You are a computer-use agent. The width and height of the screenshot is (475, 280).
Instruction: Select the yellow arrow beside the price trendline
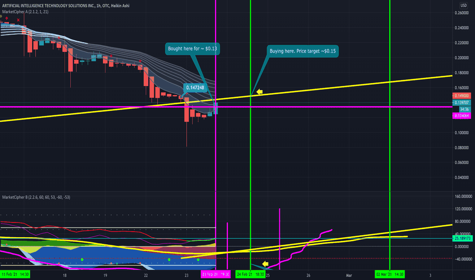tap(259, 92)
